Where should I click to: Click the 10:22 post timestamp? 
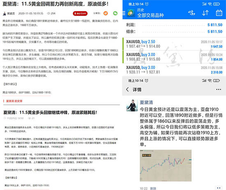point(144,188)
